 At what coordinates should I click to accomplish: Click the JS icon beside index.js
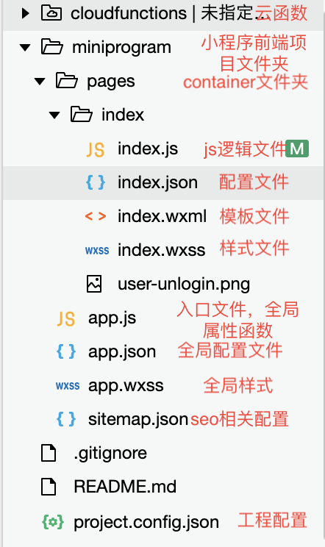click(95, 149)
